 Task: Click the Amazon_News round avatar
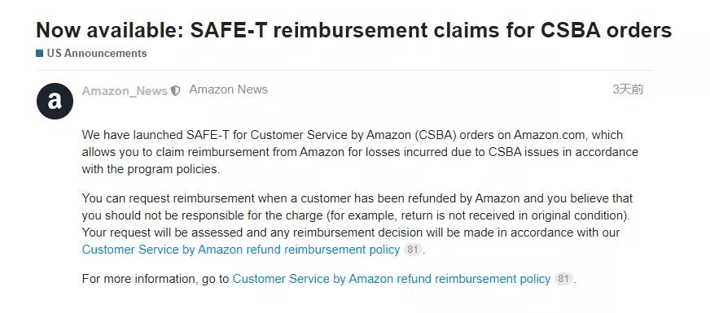55,101
